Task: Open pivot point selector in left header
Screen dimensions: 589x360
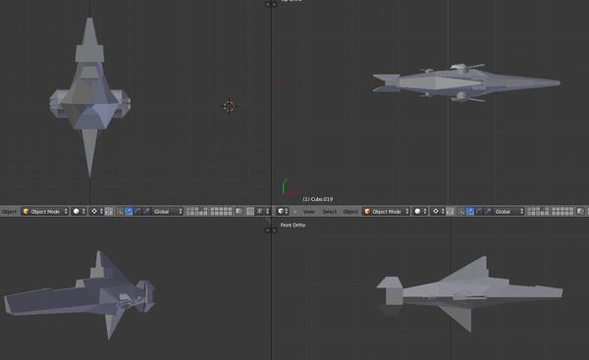Action: pos(96,212)
